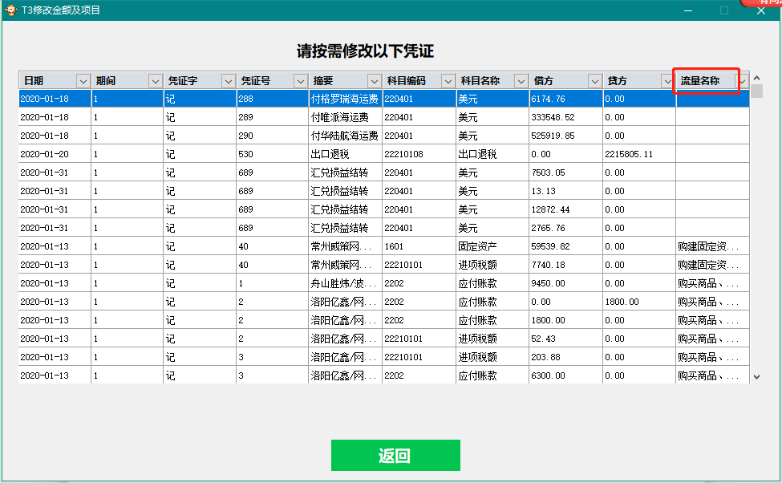Screen dimensions: 782x483
Task: Click the table's scroll down arrow
Action: (x=756, y=375)
